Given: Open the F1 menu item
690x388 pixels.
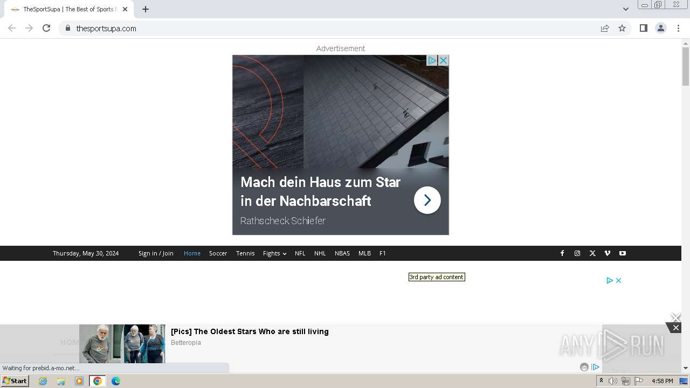Looking at the screenshot, I should point(383,253).
